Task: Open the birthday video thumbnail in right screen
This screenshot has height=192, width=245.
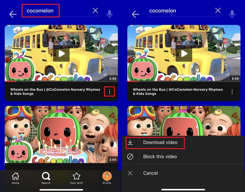Action: coord(184,121)
